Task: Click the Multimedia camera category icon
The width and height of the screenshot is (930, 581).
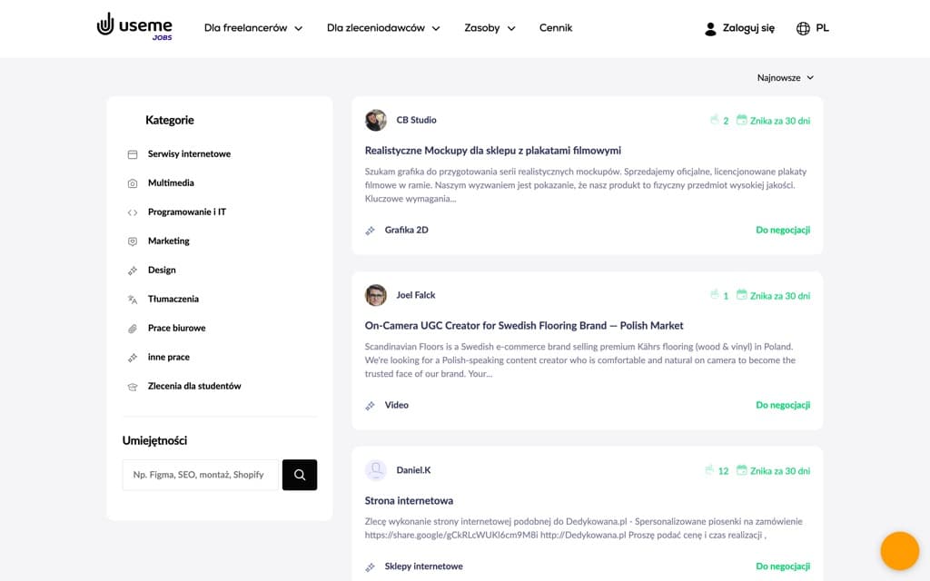Action: pos(133,182)
